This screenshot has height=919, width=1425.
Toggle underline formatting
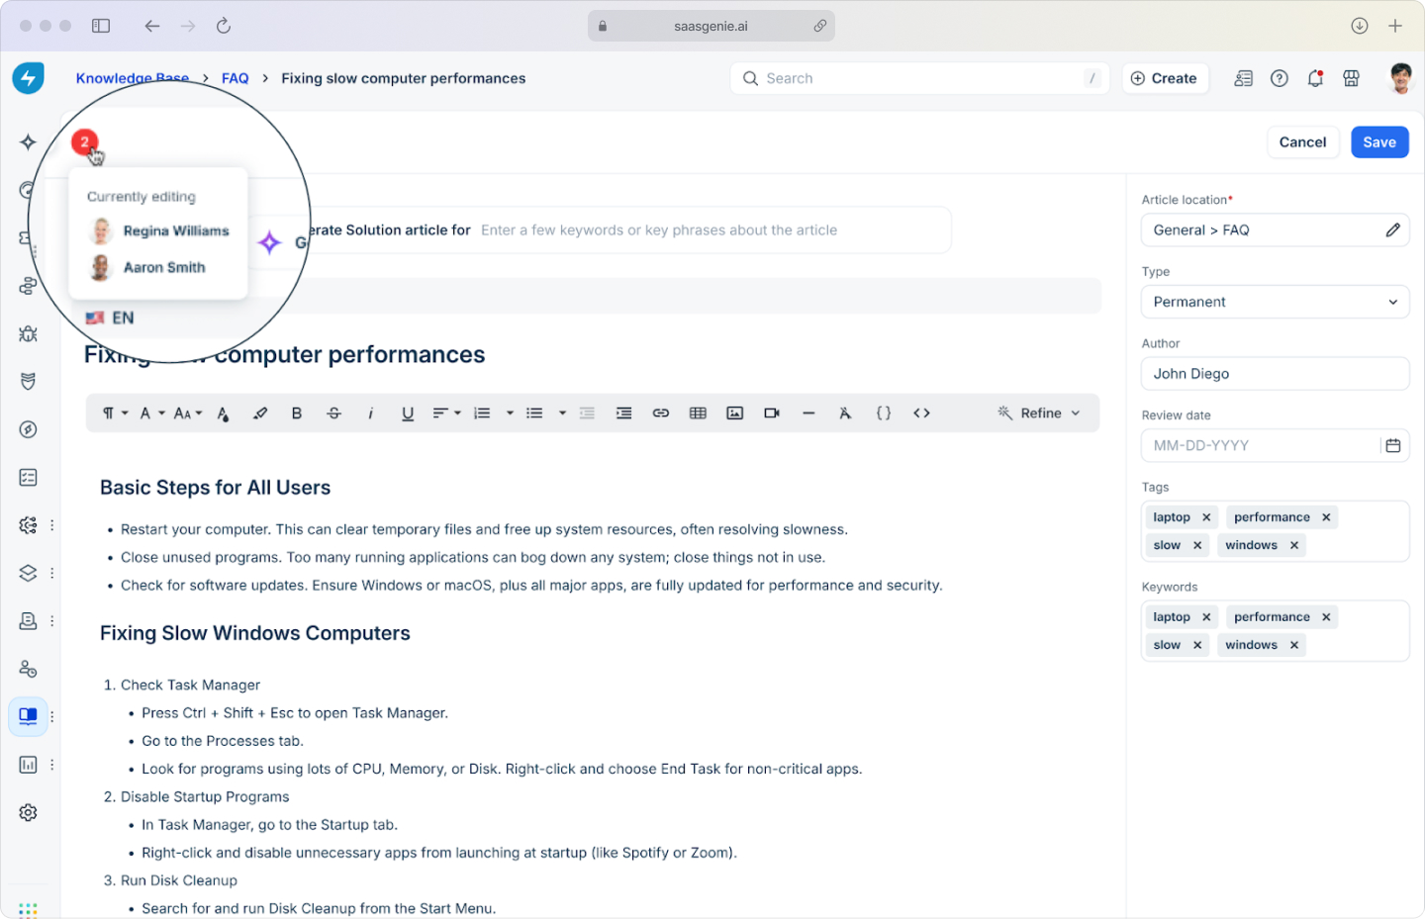pos(408,413)
